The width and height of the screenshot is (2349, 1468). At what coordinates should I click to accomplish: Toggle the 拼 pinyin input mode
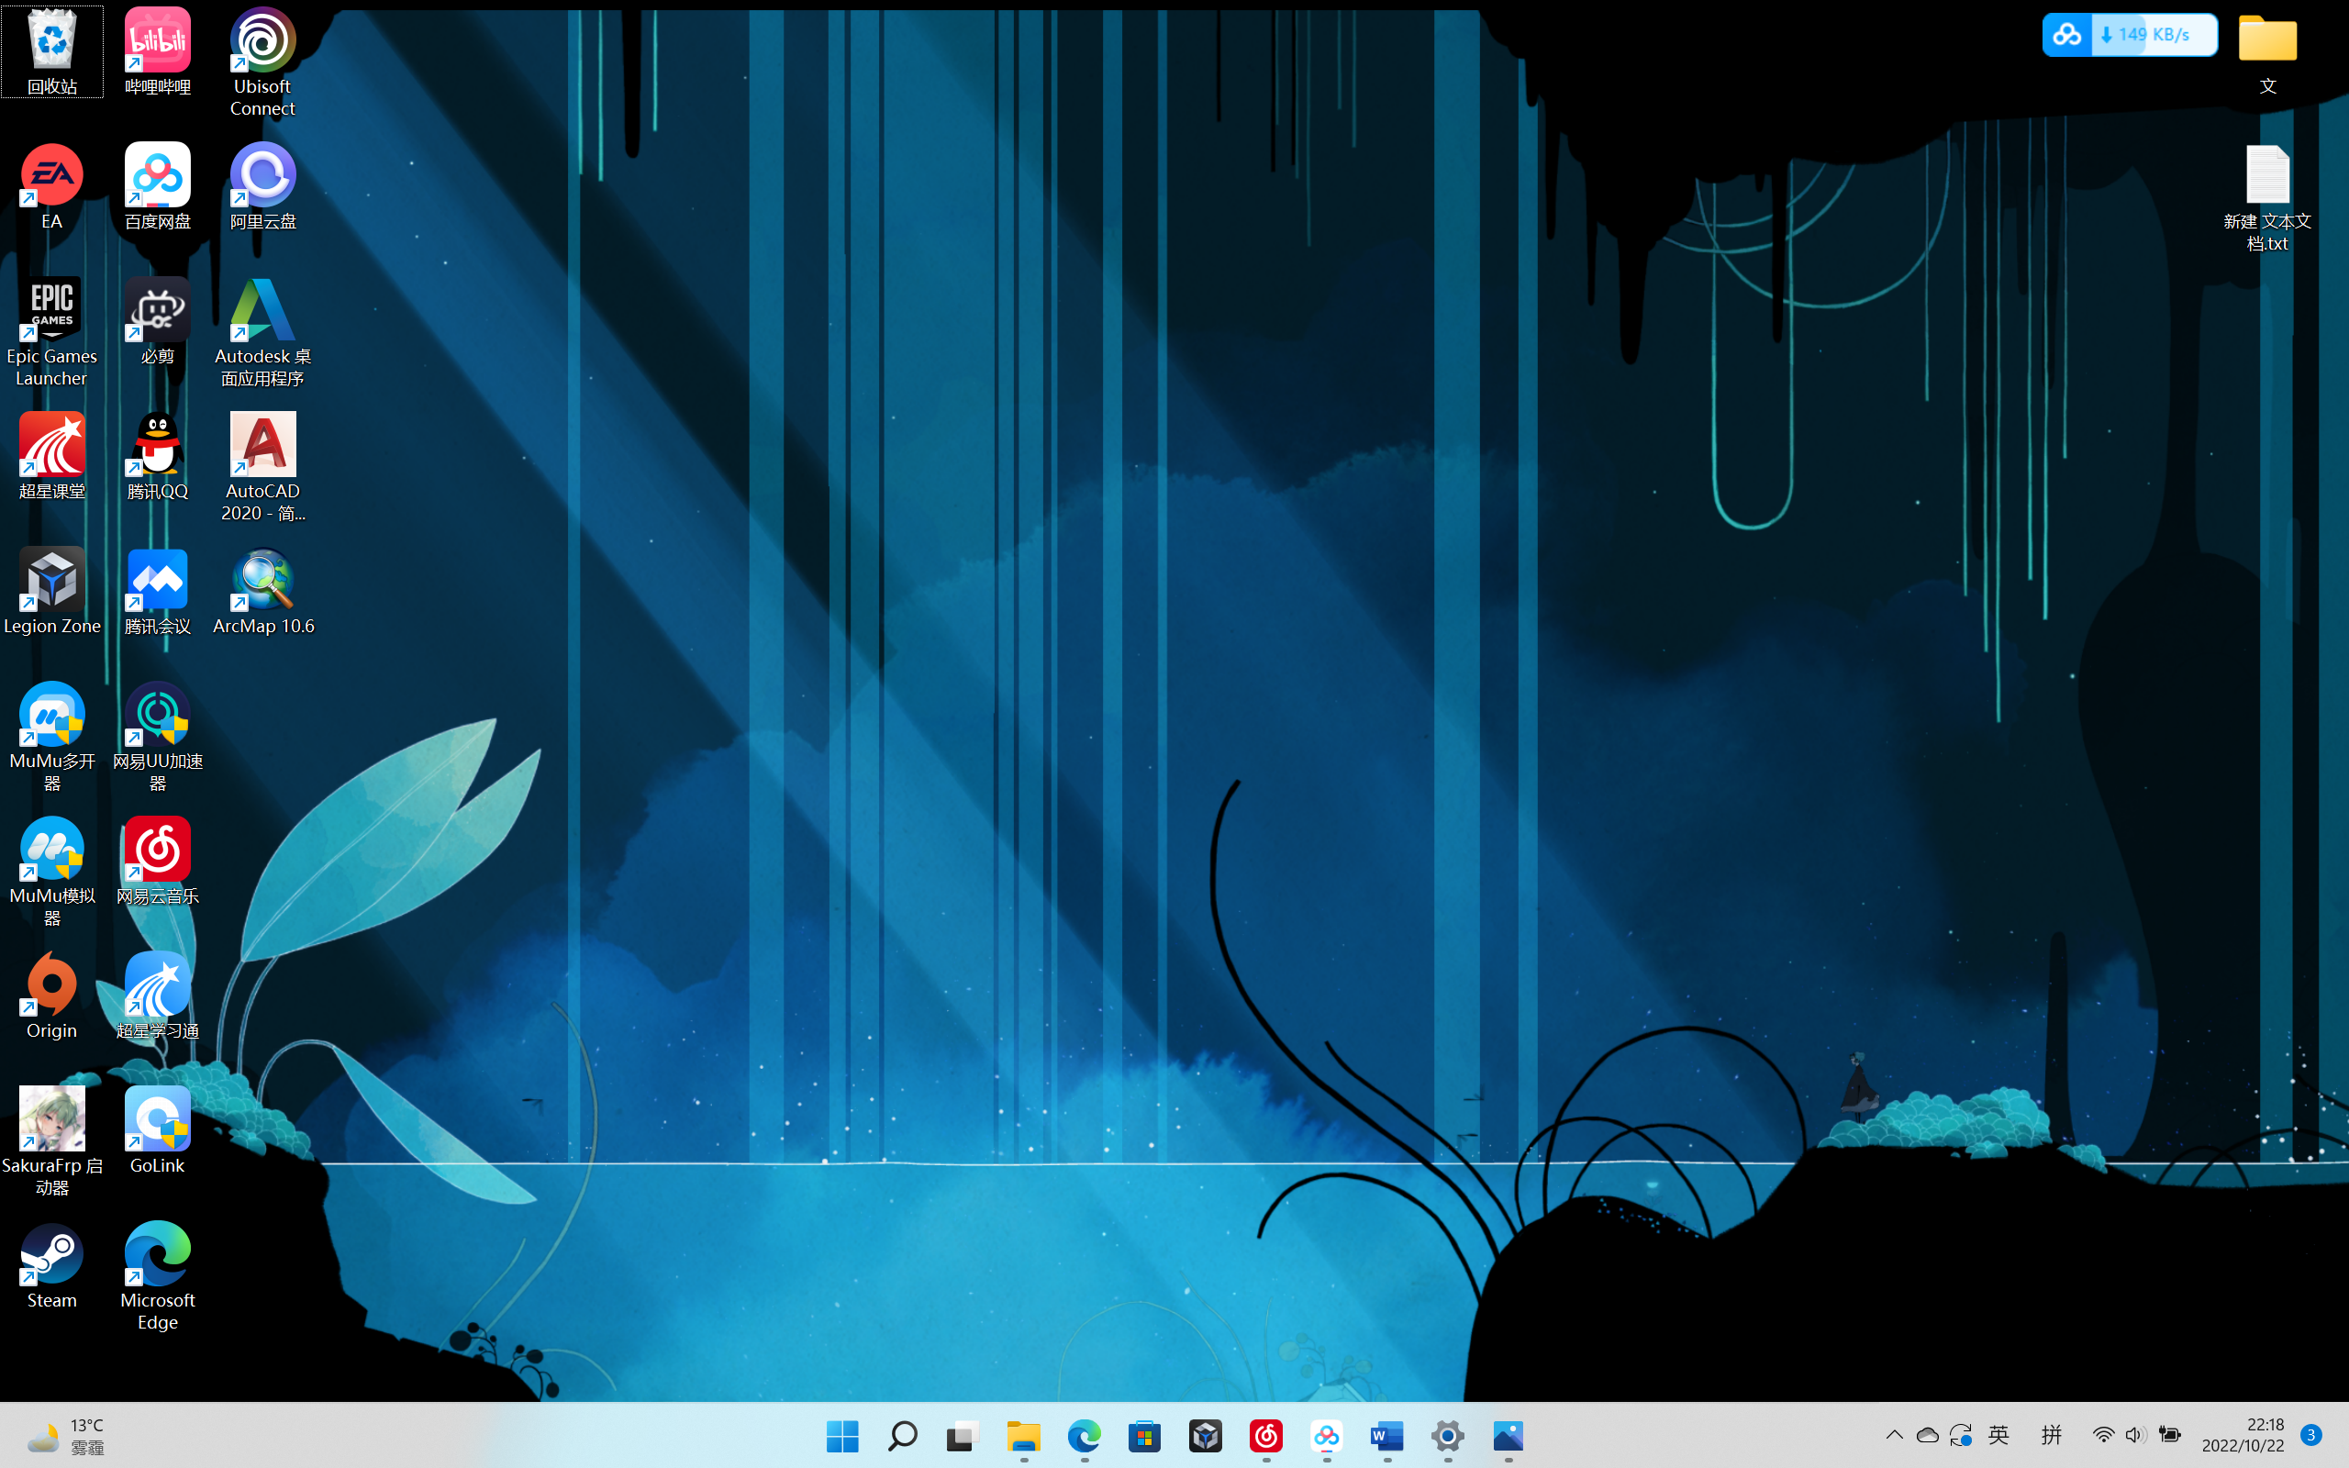pyautogui.click(x=2051, y=1435)
